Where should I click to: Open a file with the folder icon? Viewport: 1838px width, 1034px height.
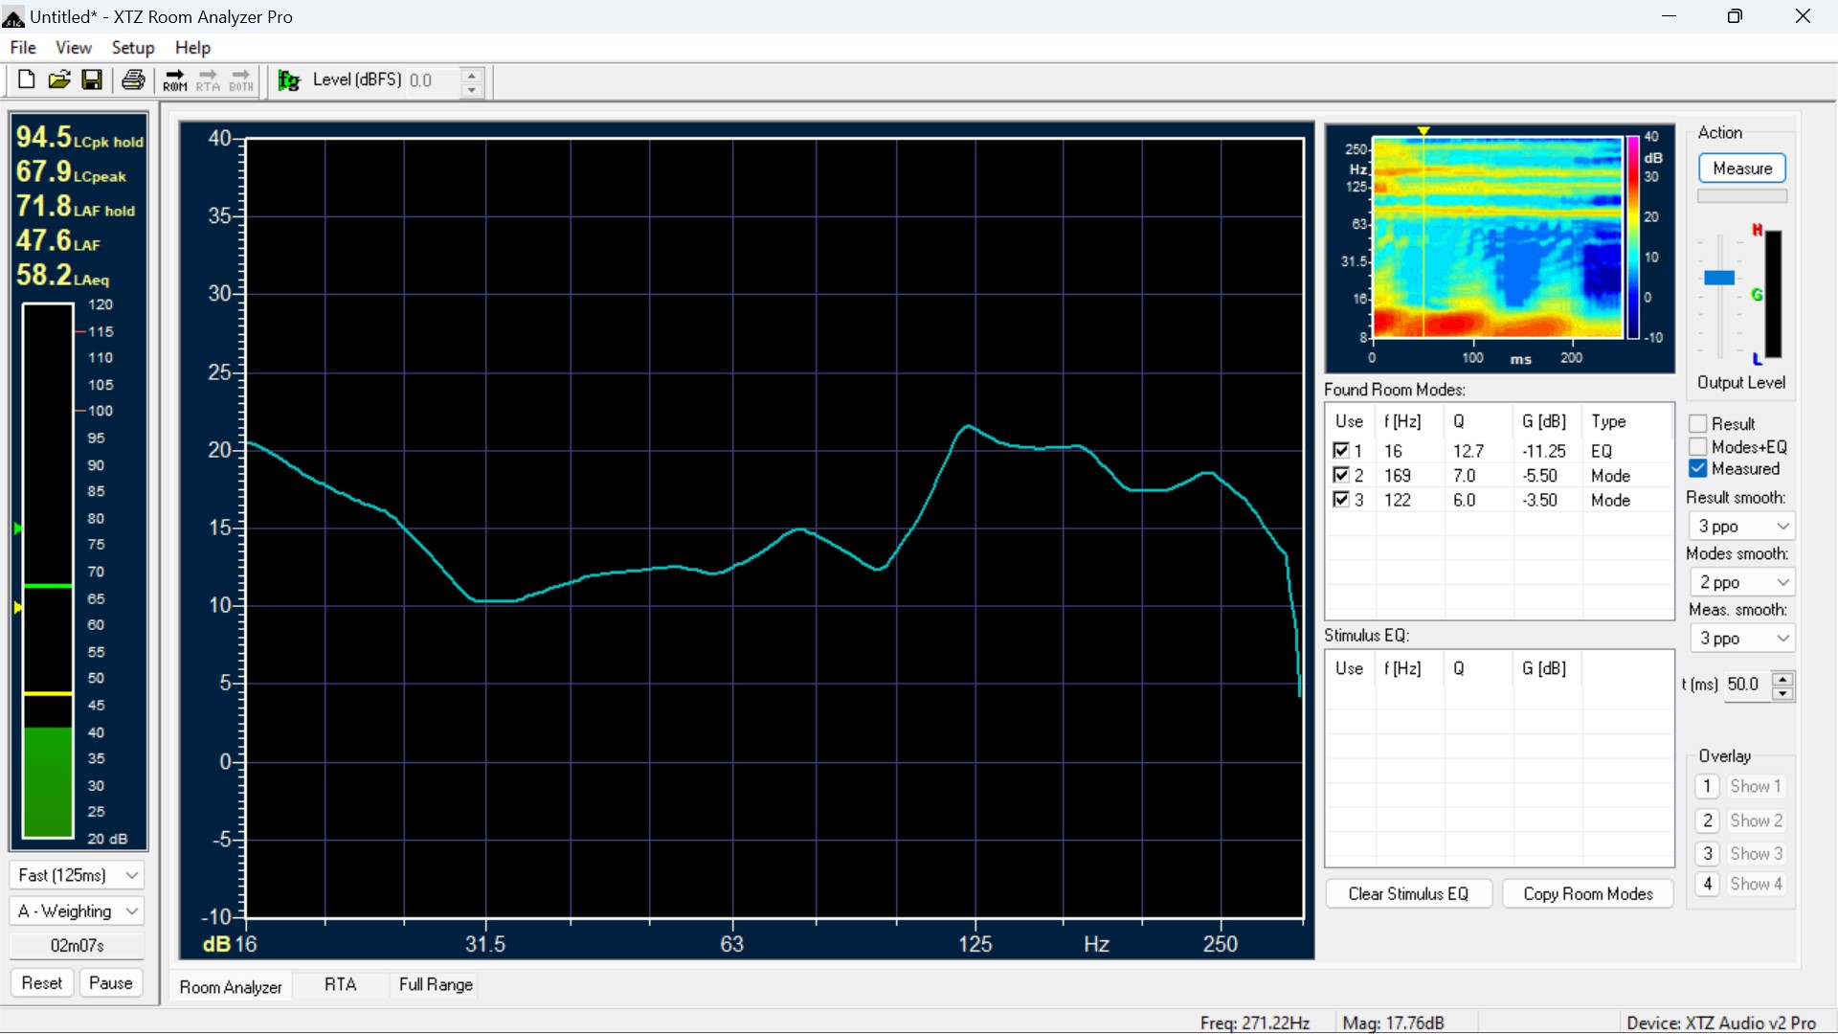59,80
